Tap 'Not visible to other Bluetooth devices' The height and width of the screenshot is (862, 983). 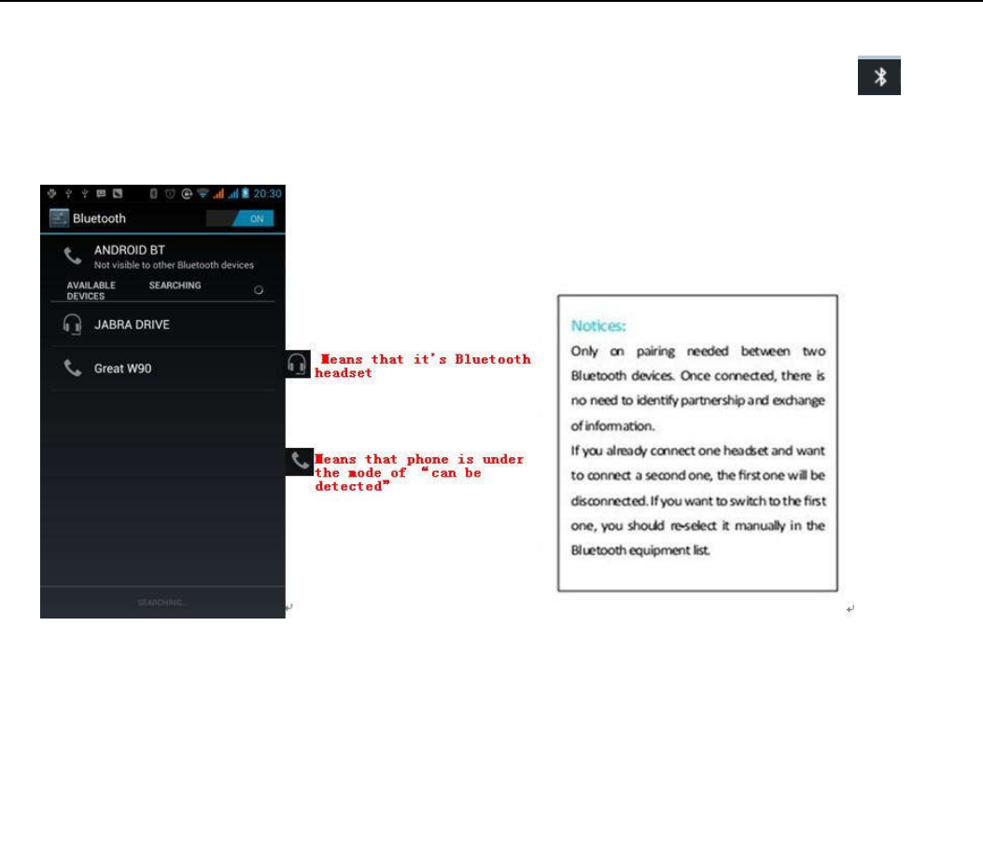174,265
